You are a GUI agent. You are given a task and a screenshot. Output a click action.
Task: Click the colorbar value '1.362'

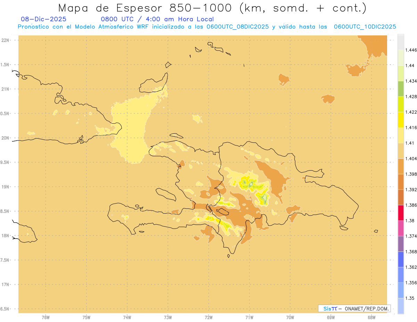coord(411,267)
